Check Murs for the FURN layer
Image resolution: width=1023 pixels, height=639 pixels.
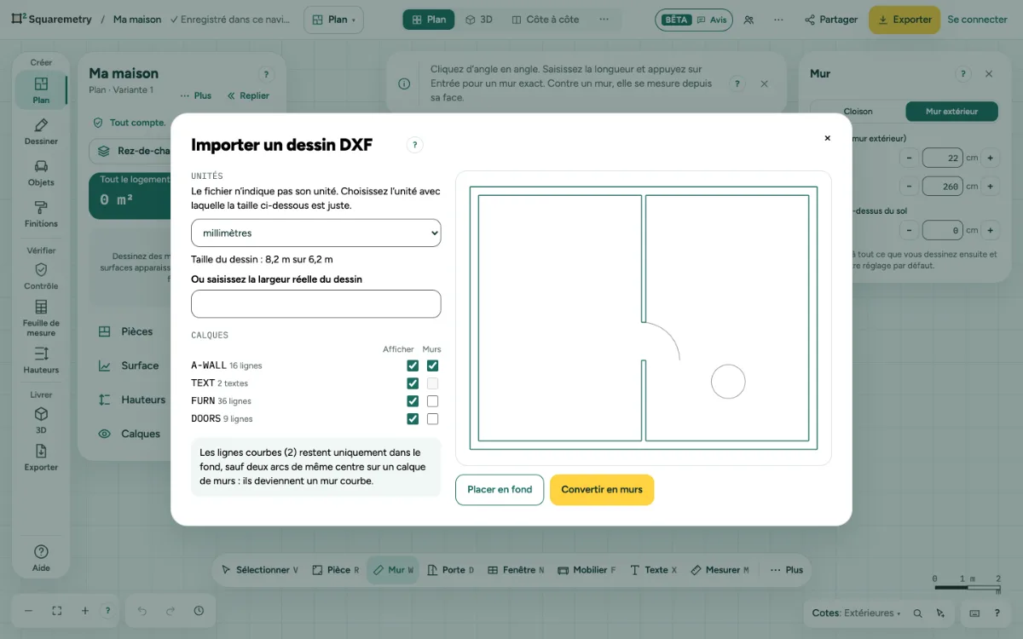(432, 401)
